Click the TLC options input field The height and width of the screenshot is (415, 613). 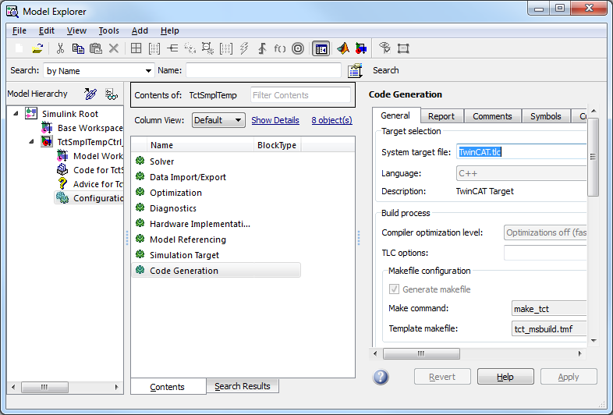pyautogui.click(x=545, y=253)
